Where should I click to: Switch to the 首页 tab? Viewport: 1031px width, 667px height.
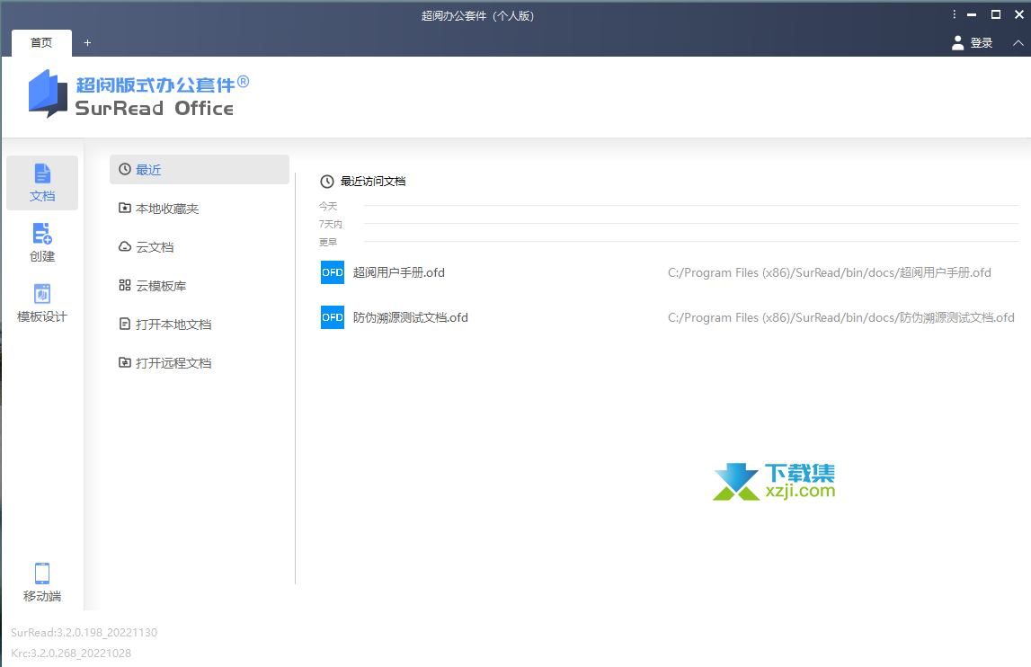41,43
